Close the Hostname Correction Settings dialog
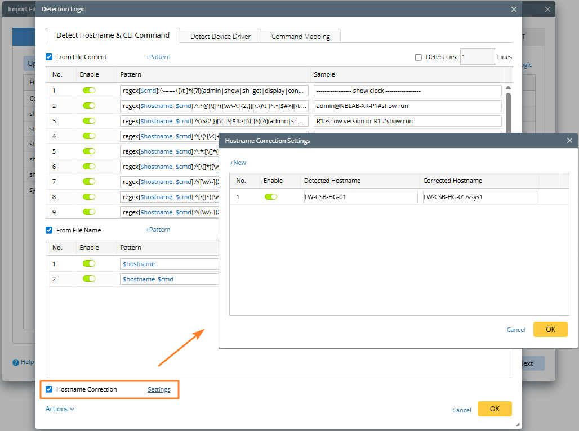The width and height of the screenshot is (579, 431). tap(569, 141)
